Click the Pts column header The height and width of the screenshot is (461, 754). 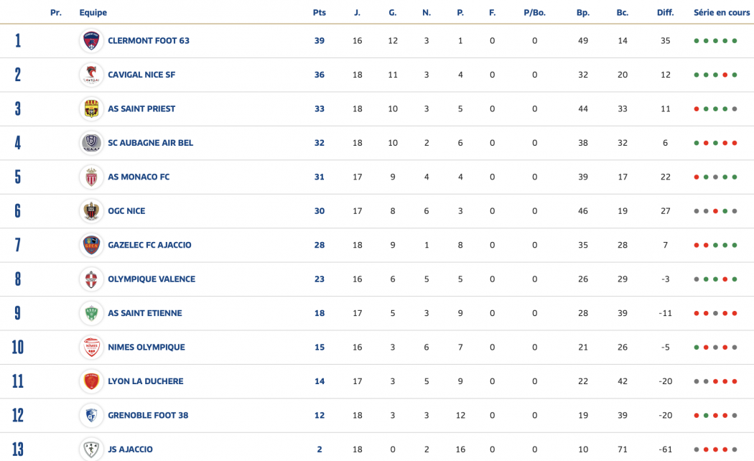pos(320,13)
